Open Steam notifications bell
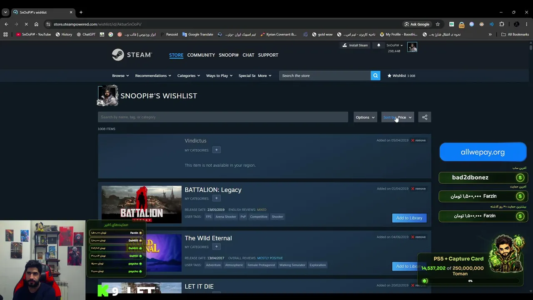Viewport: 533px width, 300px height. [379, 45]
